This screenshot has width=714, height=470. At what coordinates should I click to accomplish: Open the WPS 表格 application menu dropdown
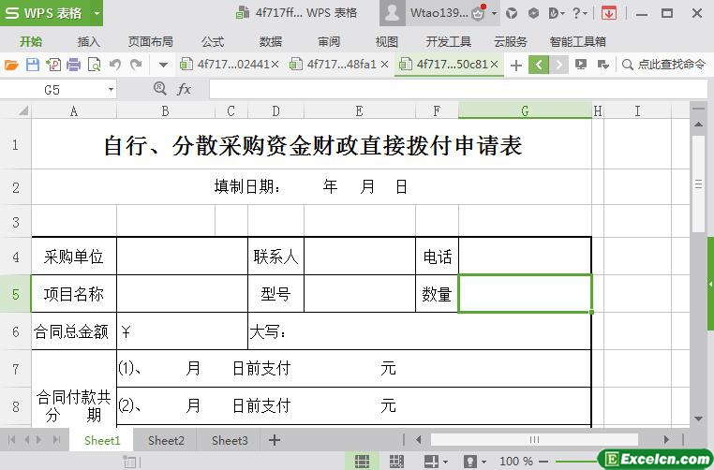(x=97, y=13)
